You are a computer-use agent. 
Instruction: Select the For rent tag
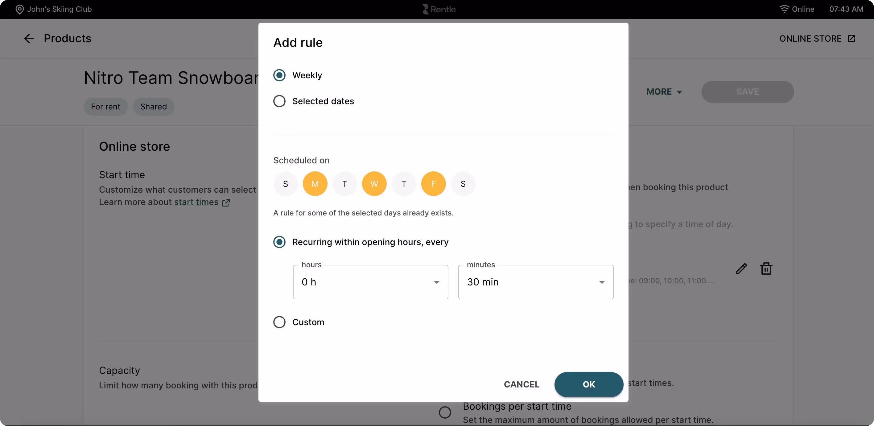pyautogui.click(x=105, y=107)
